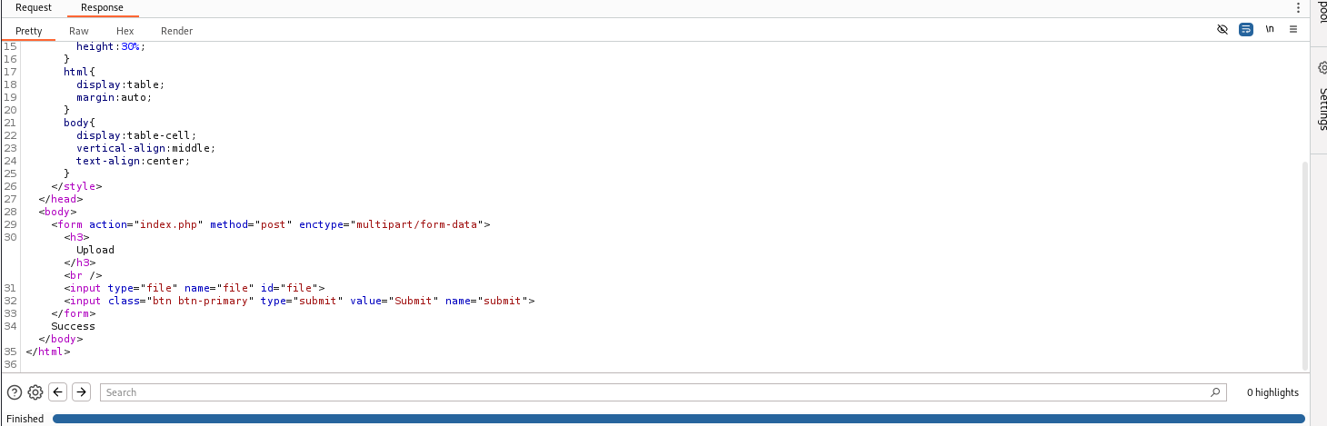Switch to the Request tab

click(x=34, y=7)
